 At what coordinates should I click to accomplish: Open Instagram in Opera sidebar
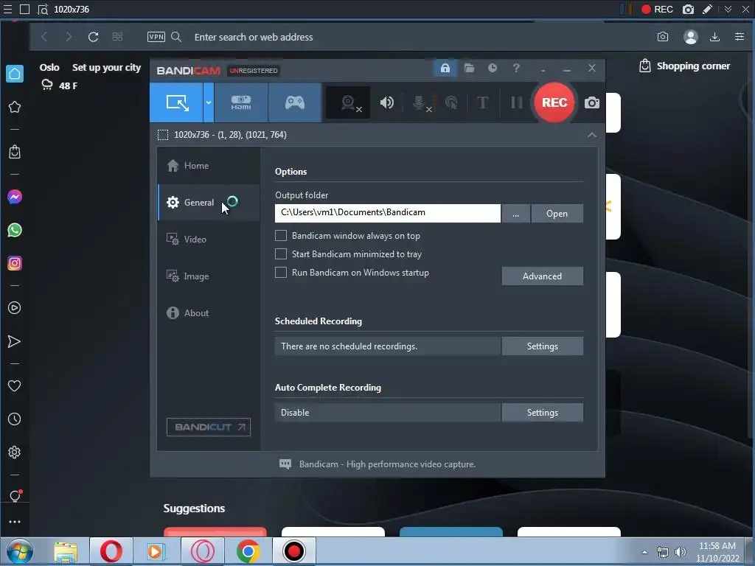(15, 263)
